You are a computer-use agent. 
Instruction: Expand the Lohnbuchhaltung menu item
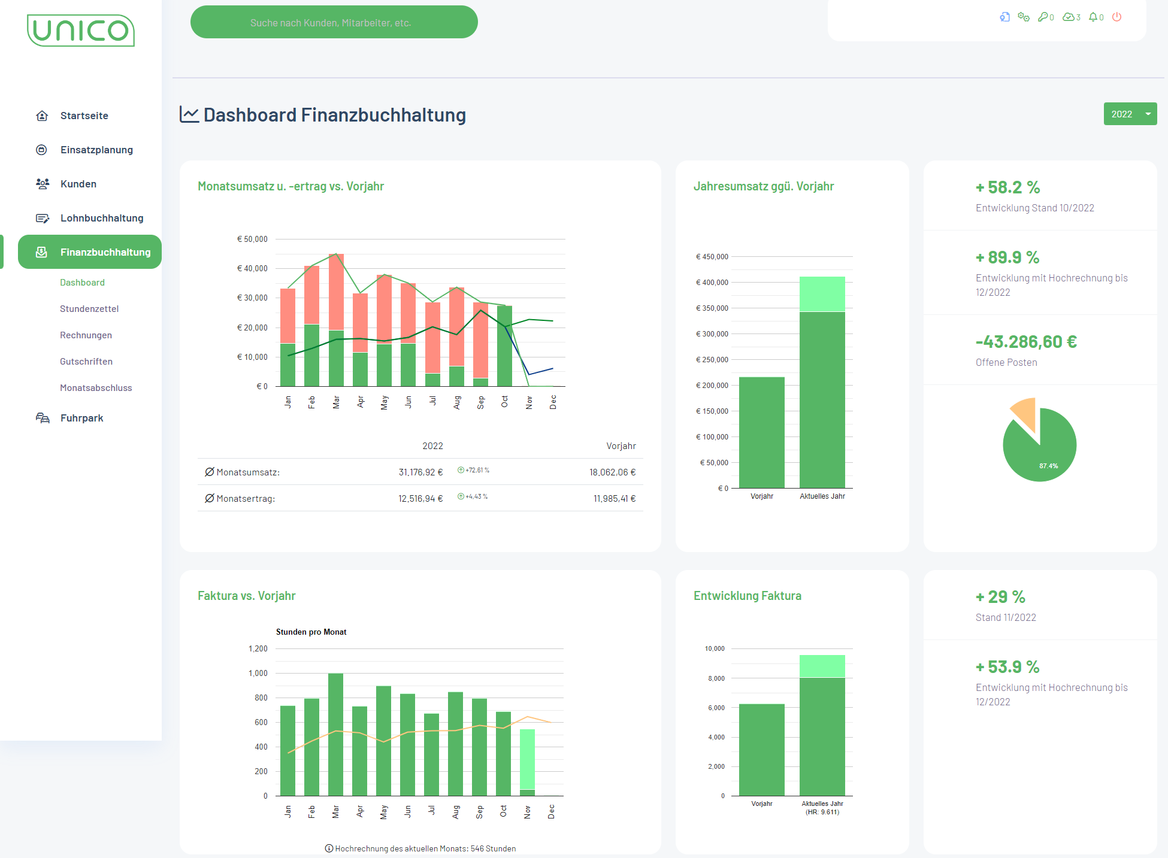point(102,218)
